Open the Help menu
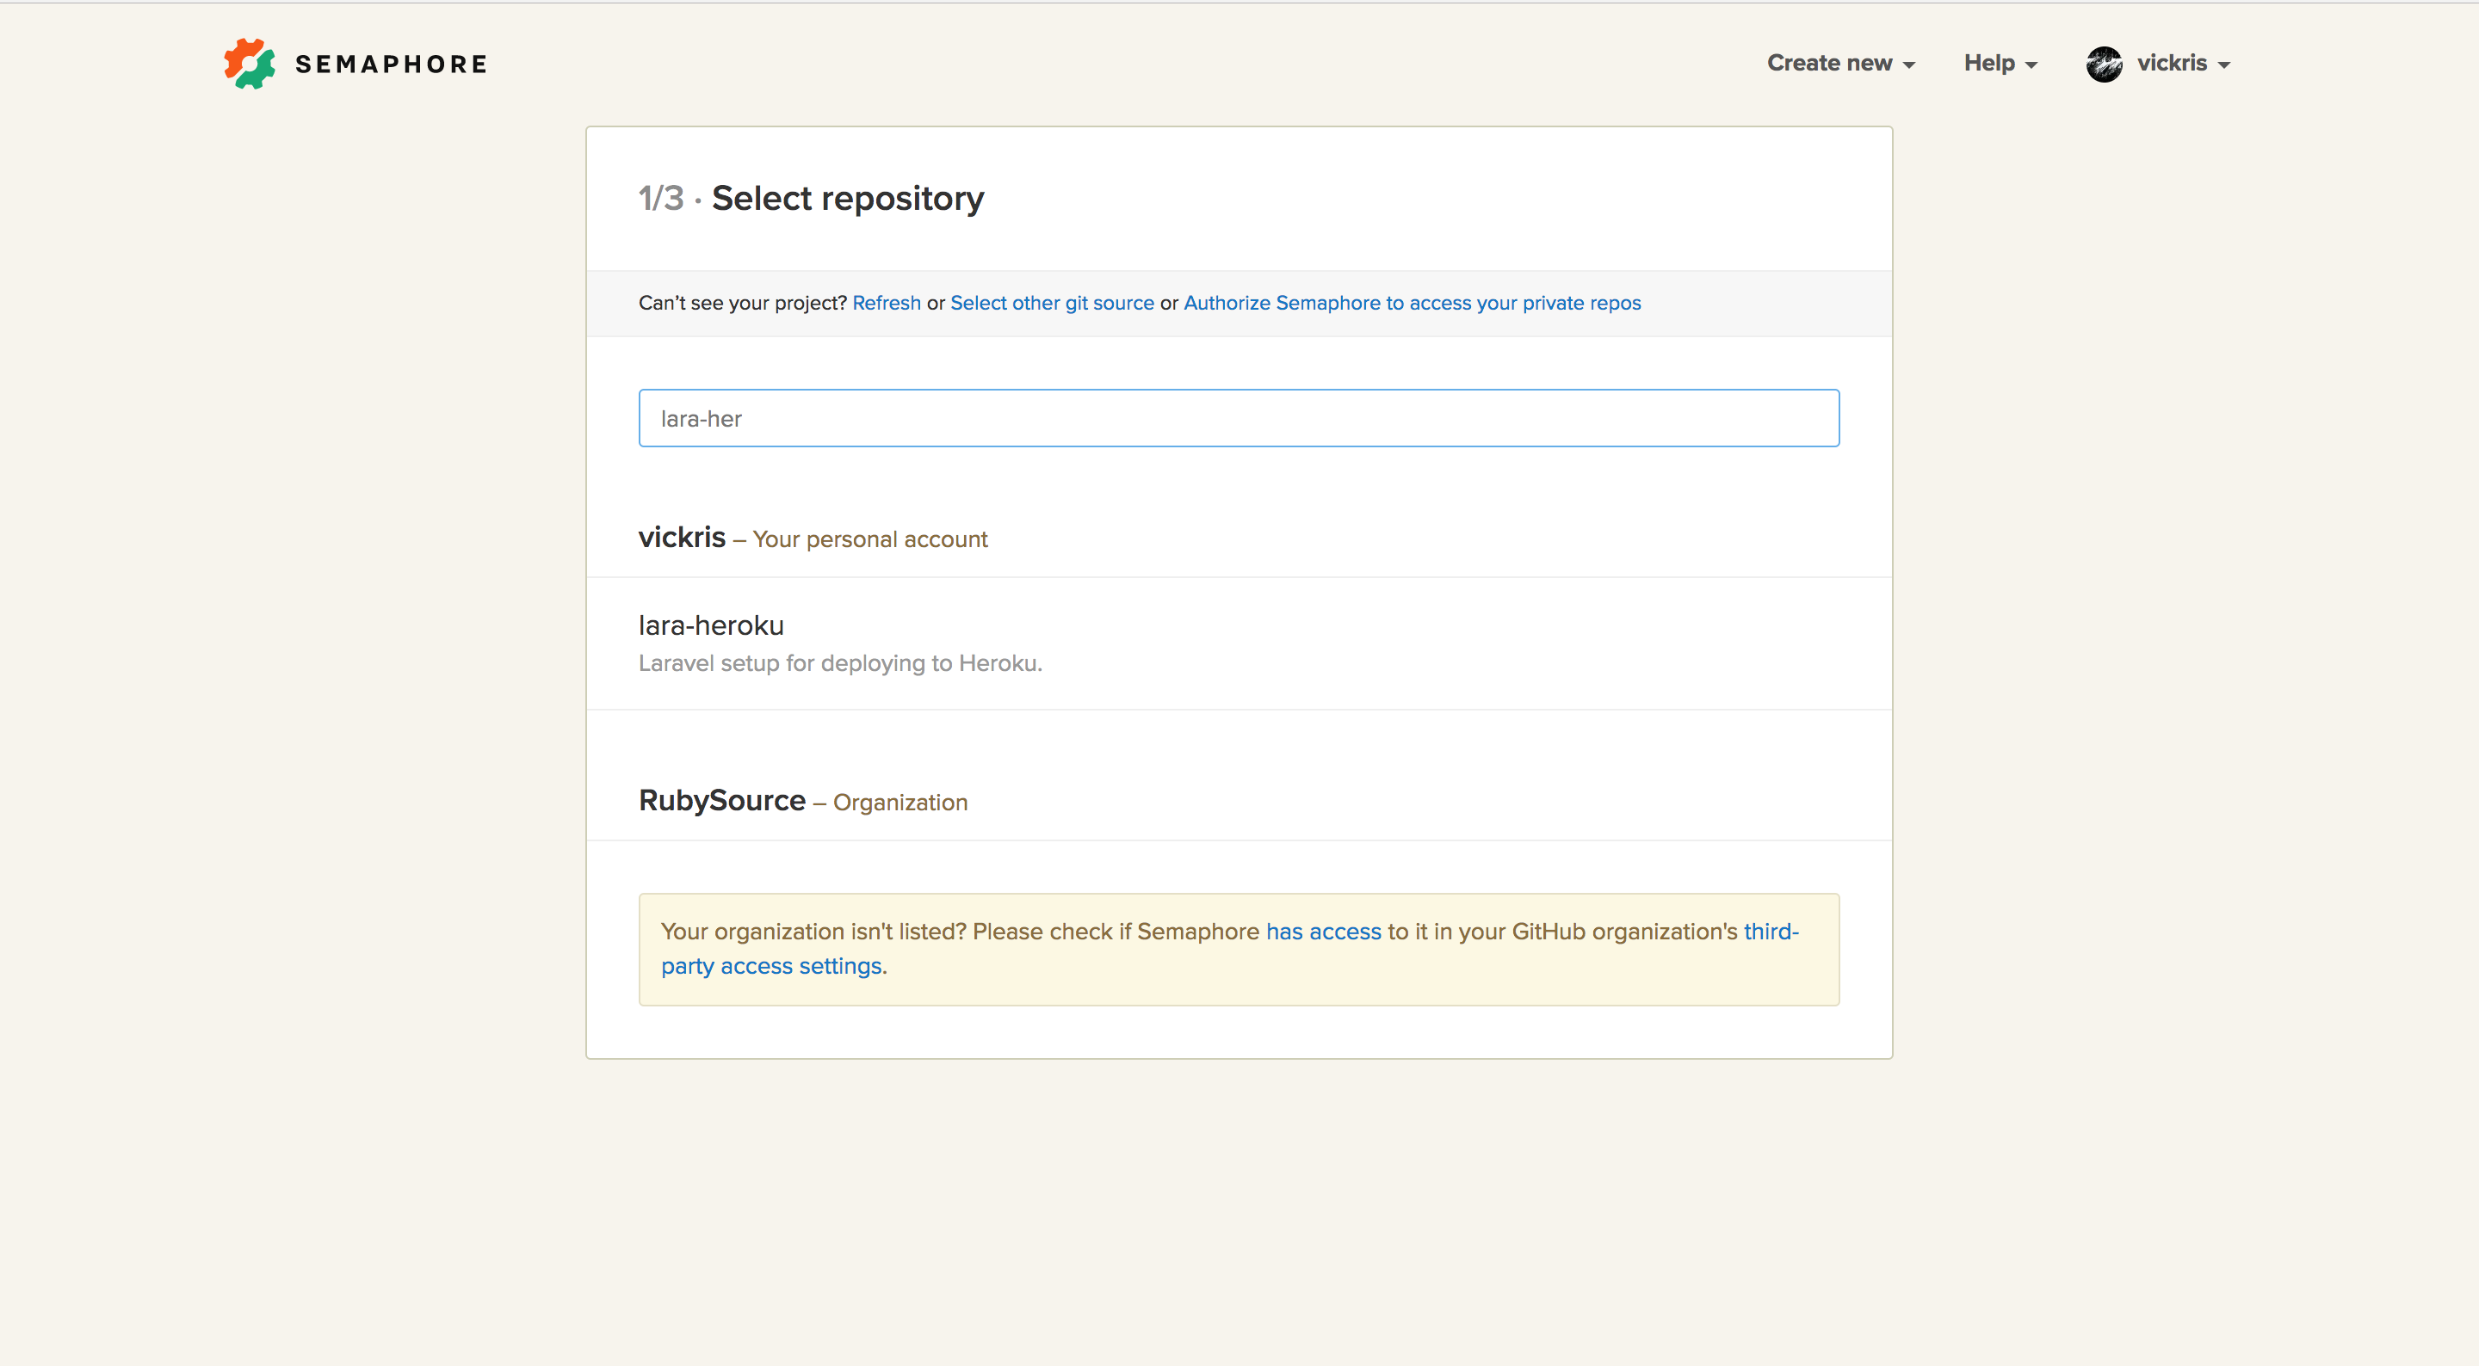The height and width of the screenshot is (1366, 2479). [x=1988, y=64]
